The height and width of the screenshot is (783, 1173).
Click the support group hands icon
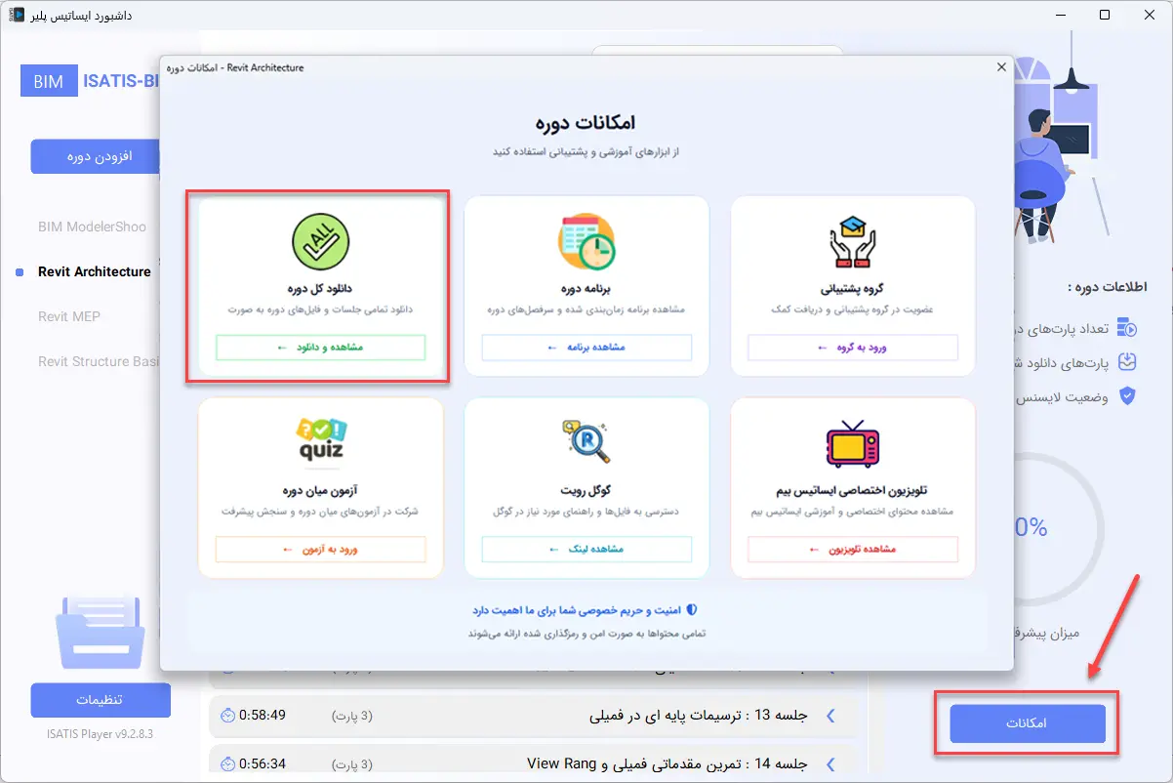853,242
